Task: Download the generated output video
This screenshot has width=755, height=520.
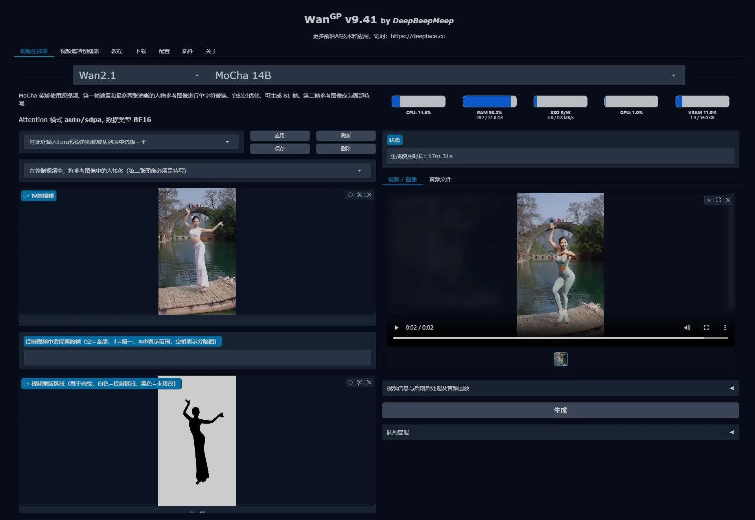Action: (x=709, y=200)
